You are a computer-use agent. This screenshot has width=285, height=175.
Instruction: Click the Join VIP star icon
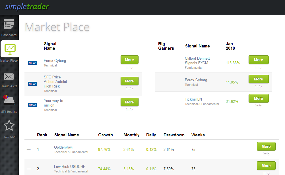[9, 126]
